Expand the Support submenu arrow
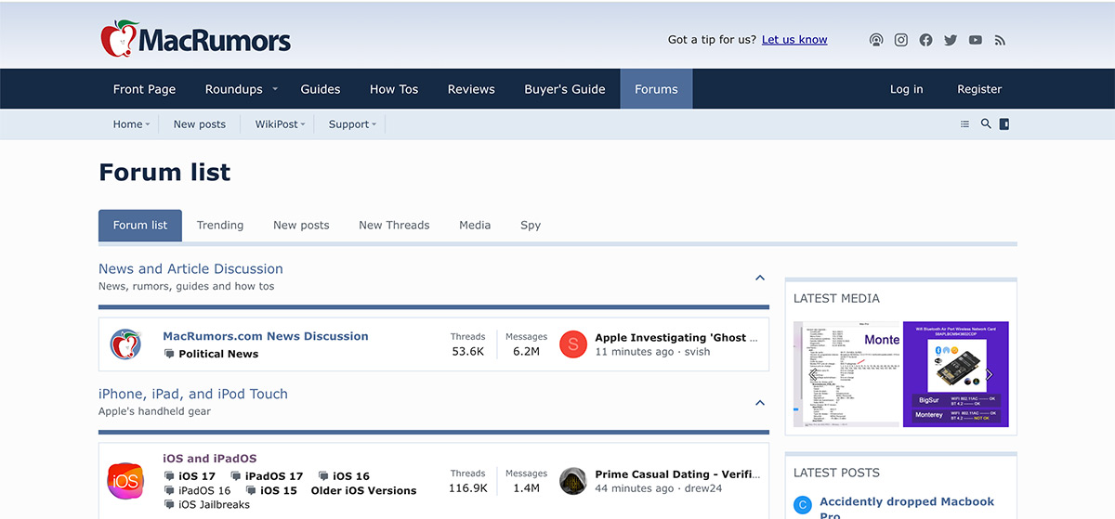Image resolution: width=1115 pixels, height=519 pixels. coord(374,124)
